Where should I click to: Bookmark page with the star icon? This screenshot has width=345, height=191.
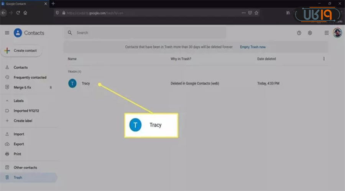tap(256, 13)
